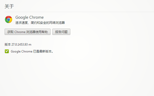Click the word Google in the product title

tap(22, 17)
